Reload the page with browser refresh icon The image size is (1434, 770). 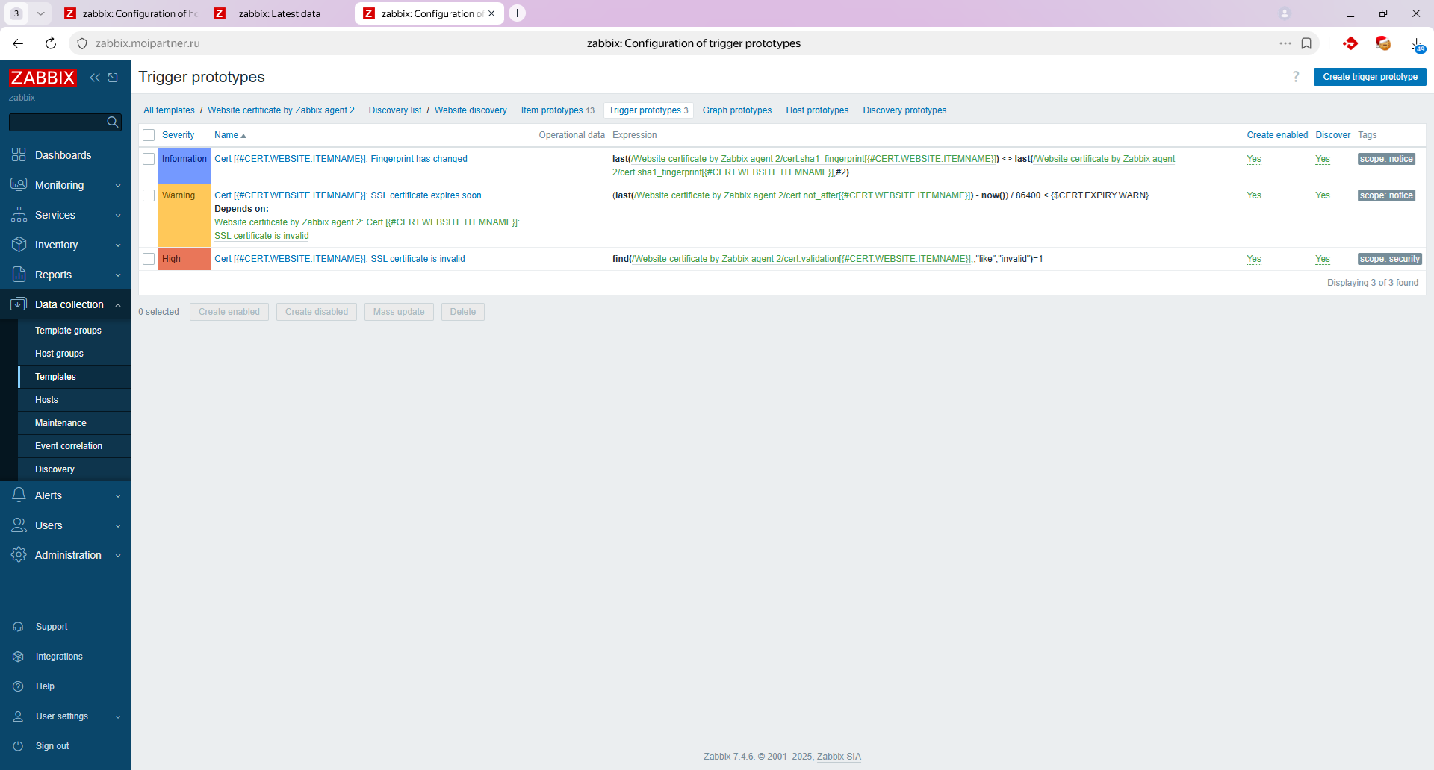point(51,43)
